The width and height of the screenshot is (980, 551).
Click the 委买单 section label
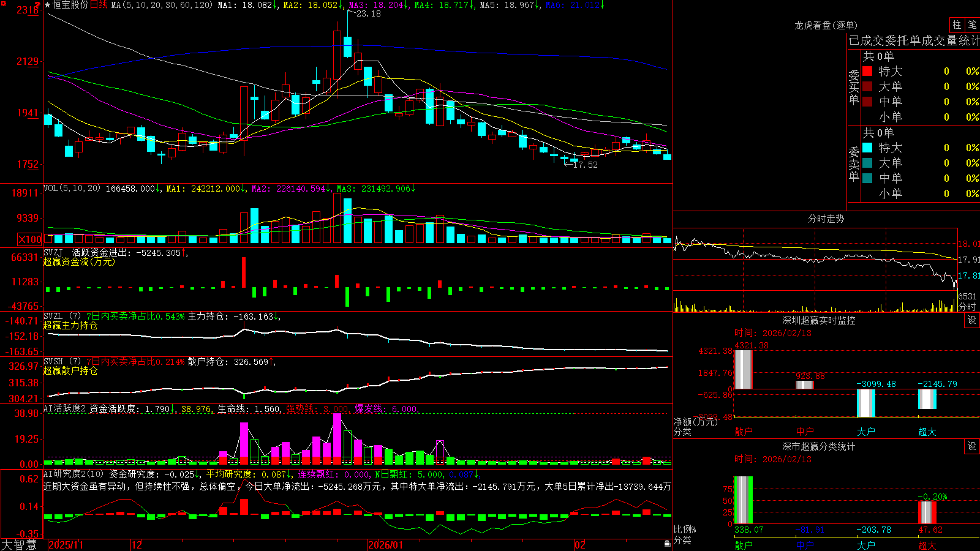pos(854,87)
